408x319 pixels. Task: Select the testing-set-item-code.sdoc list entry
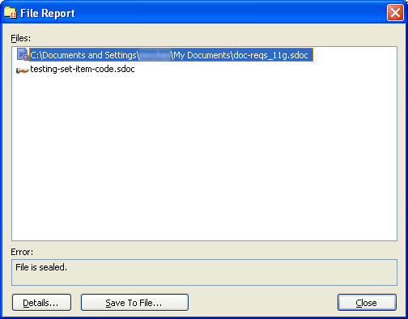pos(83,69)
